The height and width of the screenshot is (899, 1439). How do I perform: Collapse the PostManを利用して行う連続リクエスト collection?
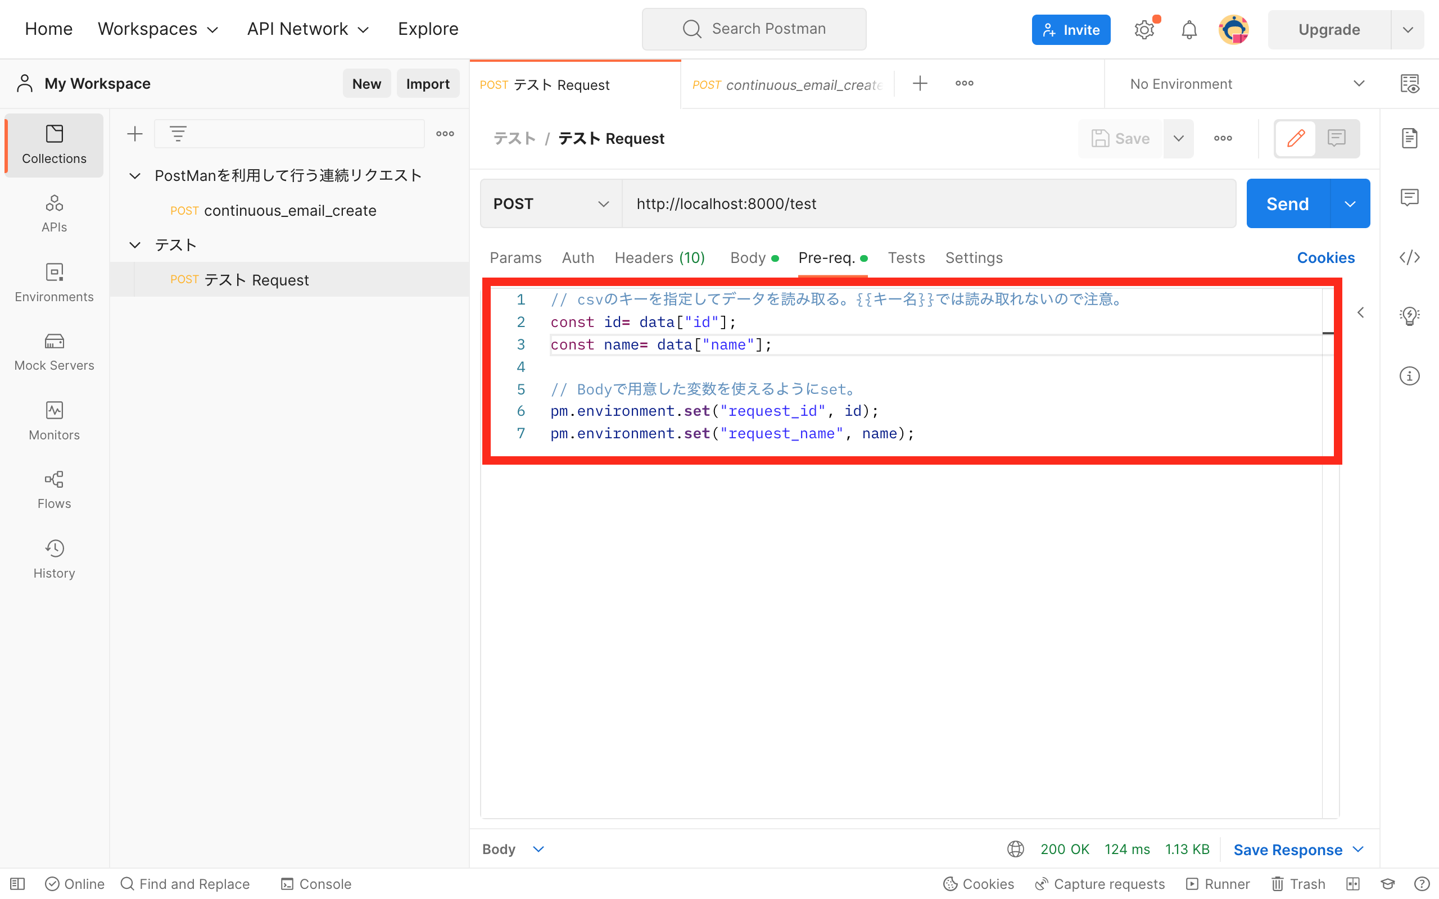click(x=134, y=175)
